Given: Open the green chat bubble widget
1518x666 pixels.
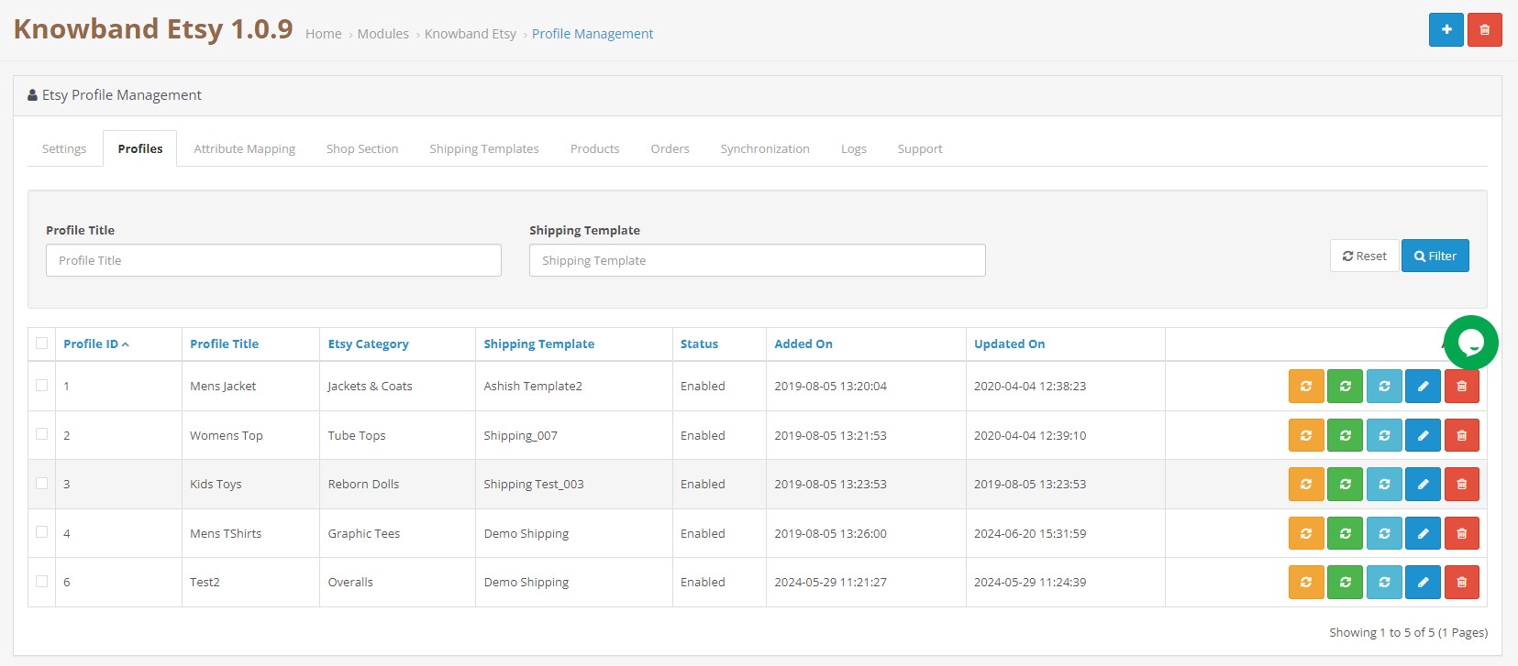Looking at the screenshot, I should pos(1470,343).
